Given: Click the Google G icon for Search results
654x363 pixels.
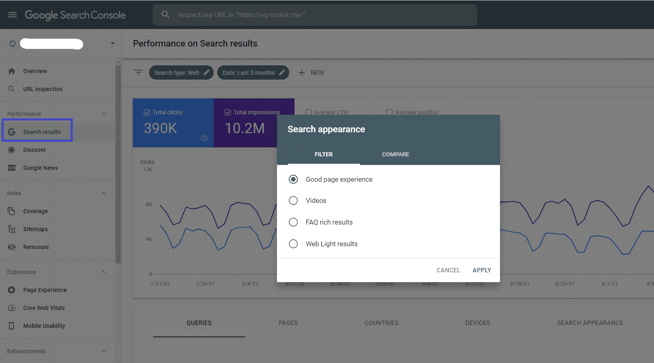Looking at the screenshot, I should click(x=11, y=132).
